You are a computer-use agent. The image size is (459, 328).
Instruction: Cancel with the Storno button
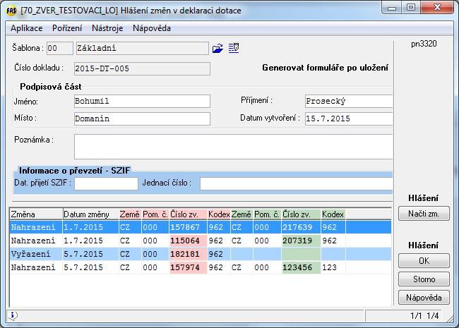[424, 279]
